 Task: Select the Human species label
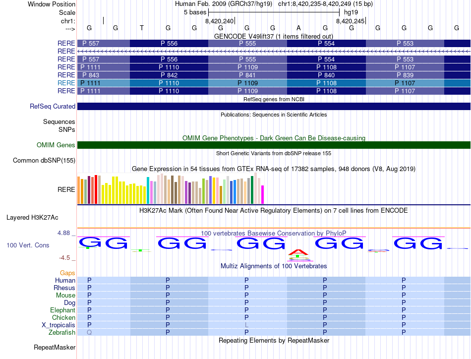[x=65, y=280]
